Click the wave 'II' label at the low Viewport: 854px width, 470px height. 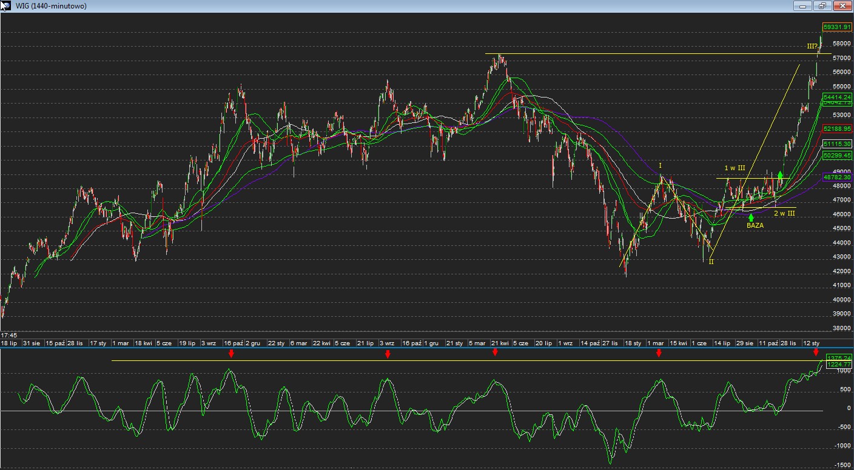pyautogui.click(x=711, y=262)
